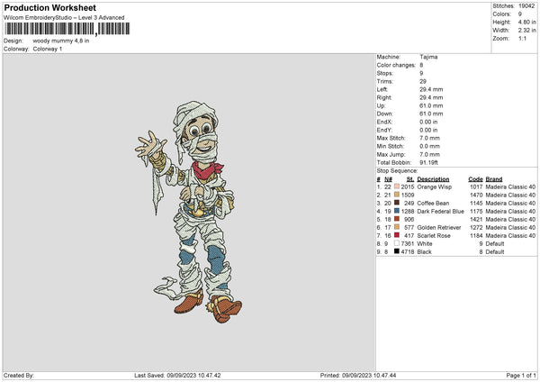540x382 pixels.
Task: Click the Zoom value '1:1'
Action: point(522,39)
